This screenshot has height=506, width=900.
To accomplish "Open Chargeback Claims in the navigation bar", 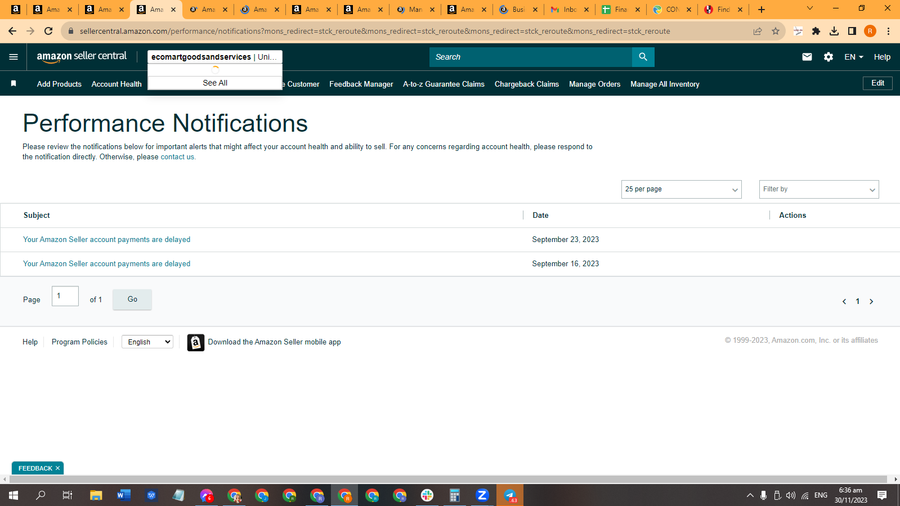I will pyautogui.click(x=527, y=84).
